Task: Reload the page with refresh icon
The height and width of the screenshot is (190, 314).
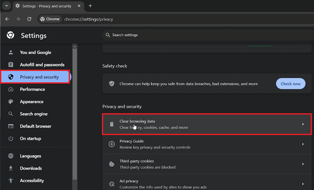Action: (29, 19)
